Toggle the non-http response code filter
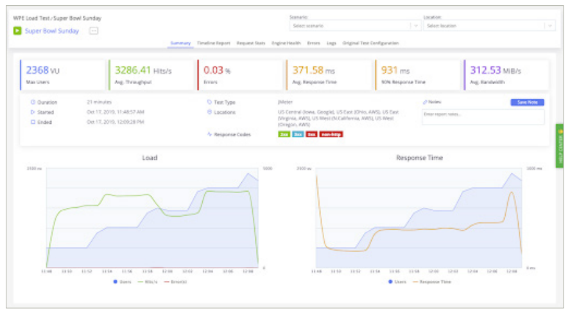570x313 pixels. click(331, 135)
